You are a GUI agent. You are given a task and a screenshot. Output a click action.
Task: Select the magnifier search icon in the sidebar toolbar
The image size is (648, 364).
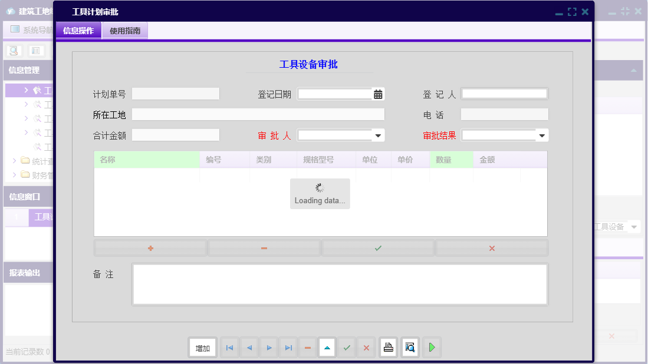(12, 51)
